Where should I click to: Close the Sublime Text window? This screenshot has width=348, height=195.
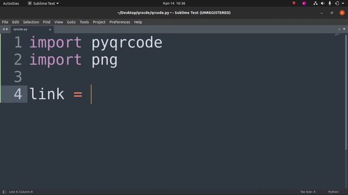pyautogui.click(x=342, y=13)
